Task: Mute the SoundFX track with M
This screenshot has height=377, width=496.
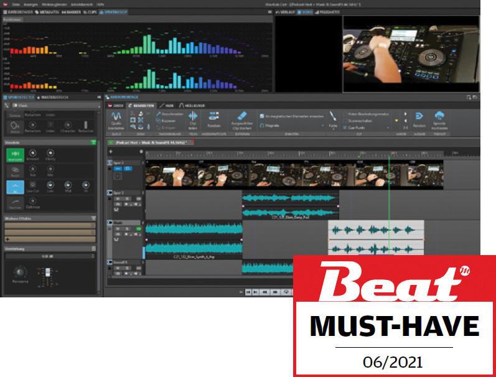Action: pyautogui.click(x=118, y=268)
